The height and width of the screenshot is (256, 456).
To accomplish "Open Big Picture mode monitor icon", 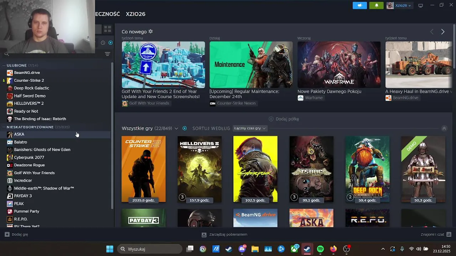I will (x=420, y=5).
